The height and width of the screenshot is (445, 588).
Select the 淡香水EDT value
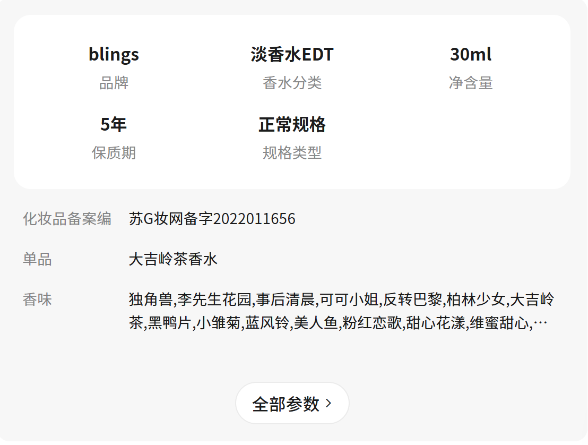coord(292,54)
